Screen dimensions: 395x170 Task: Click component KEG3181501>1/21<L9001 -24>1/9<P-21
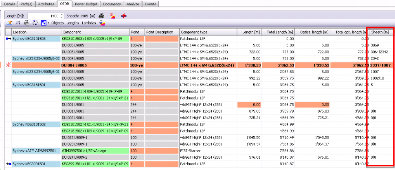[x=95, y=98]
